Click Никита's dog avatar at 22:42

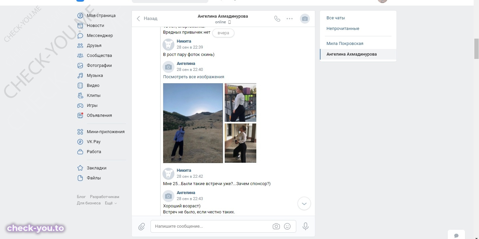[x=168, y=174]
